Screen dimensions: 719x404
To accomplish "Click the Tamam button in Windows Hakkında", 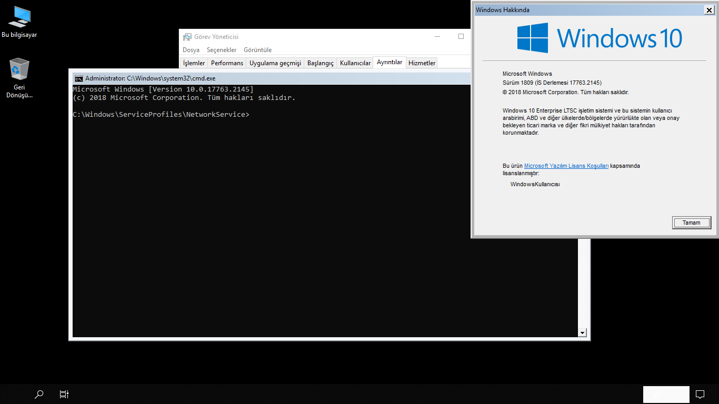I will (x=692, y=223).
